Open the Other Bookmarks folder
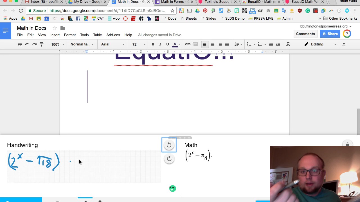Viewport: 360px width, 202px height. pos(340,19)
